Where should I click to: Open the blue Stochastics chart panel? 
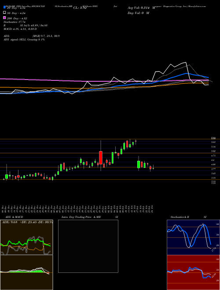[x=193, y=237]
